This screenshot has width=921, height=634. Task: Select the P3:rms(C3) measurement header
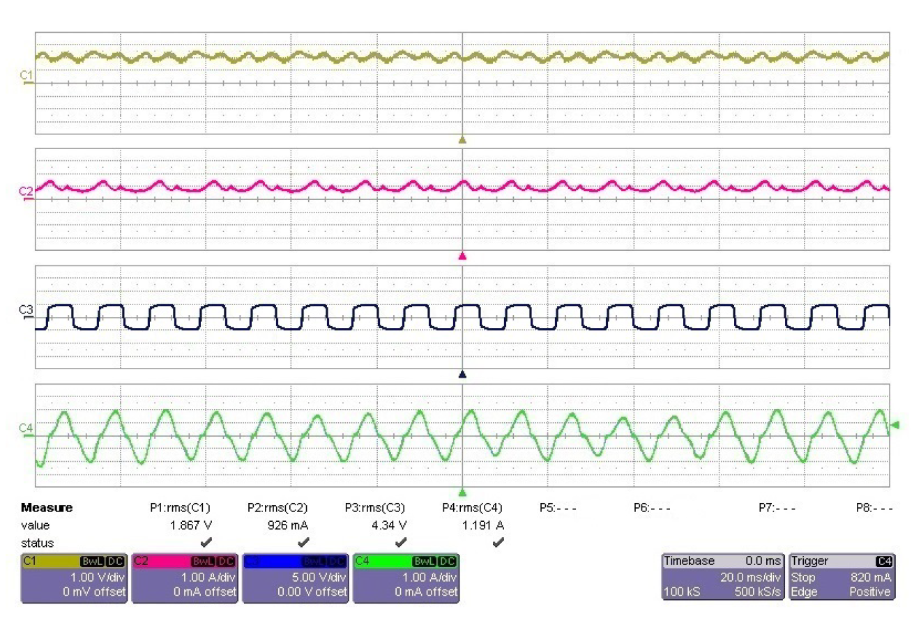[374, 508]
